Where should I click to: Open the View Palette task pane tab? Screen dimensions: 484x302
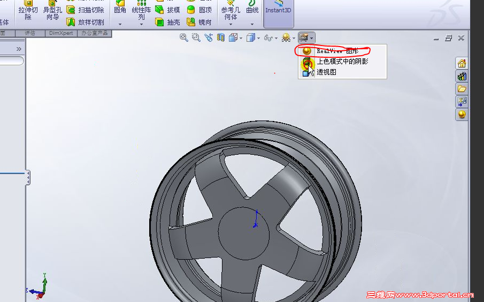462,101
